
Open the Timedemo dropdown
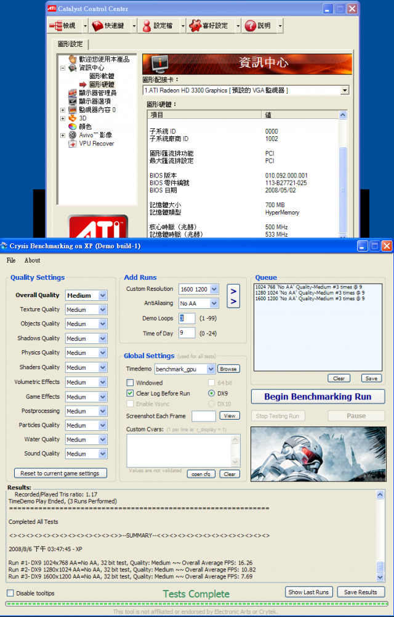coord(211,369)
